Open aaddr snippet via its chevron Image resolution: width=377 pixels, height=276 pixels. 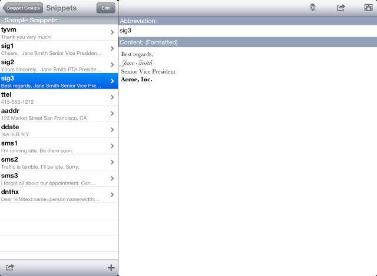pos(113,113)
